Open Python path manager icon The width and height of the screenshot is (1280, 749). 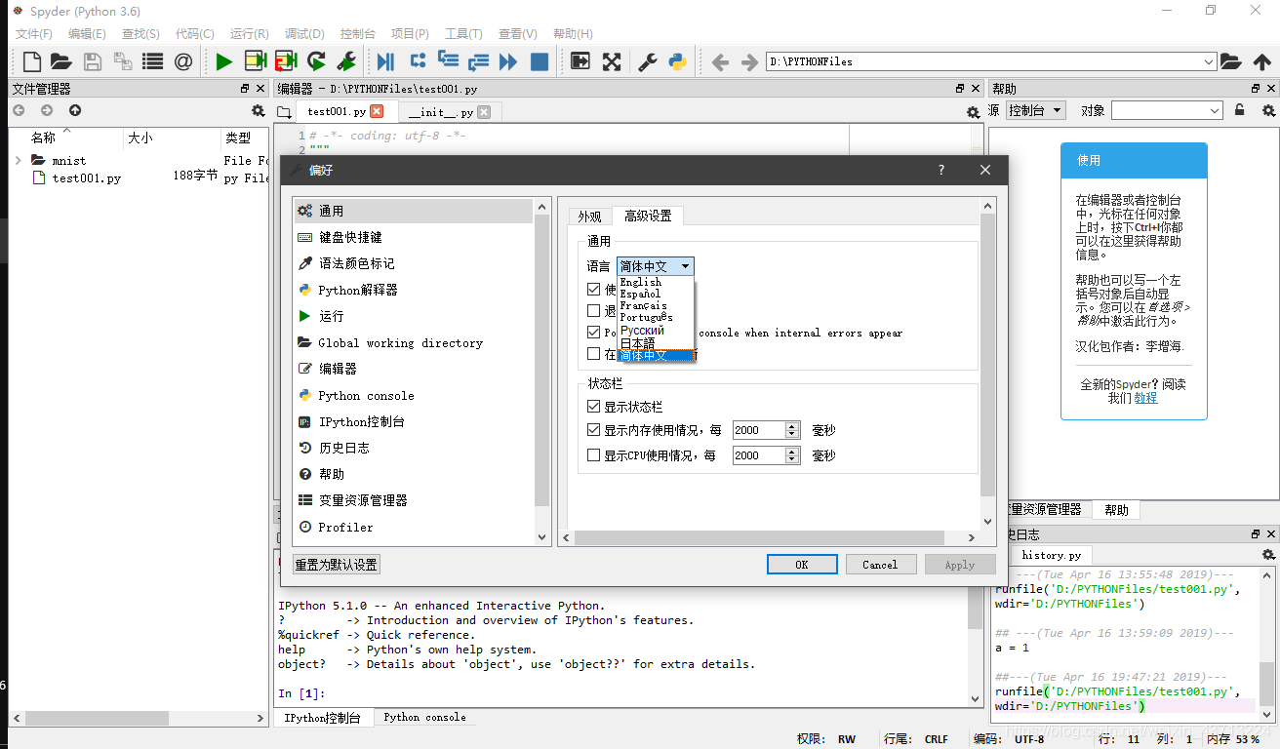pyautogui.click(x=678, y=61)
